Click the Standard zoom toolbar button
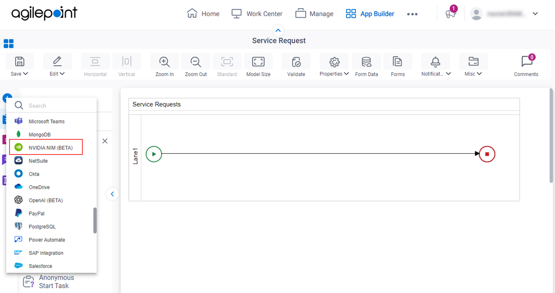The image size is (555, 293). pyautogui.click(x=227, y=66)
